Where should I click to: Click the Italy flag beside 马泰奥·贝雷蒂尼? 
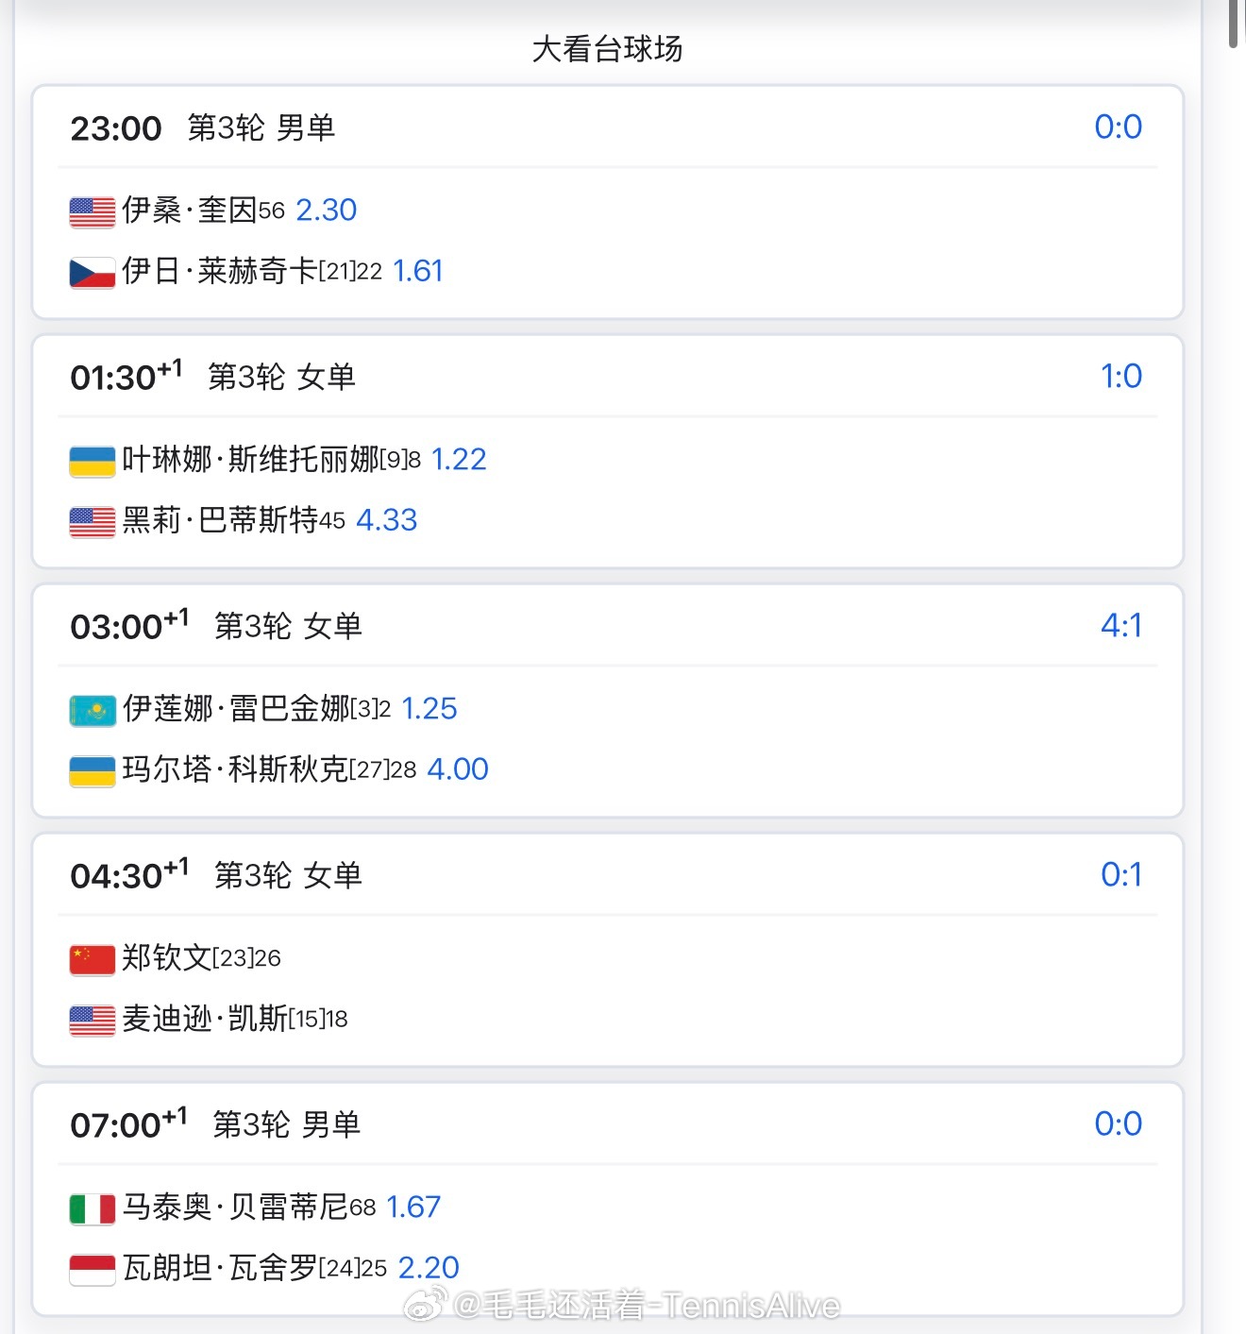coord(93,1208)
